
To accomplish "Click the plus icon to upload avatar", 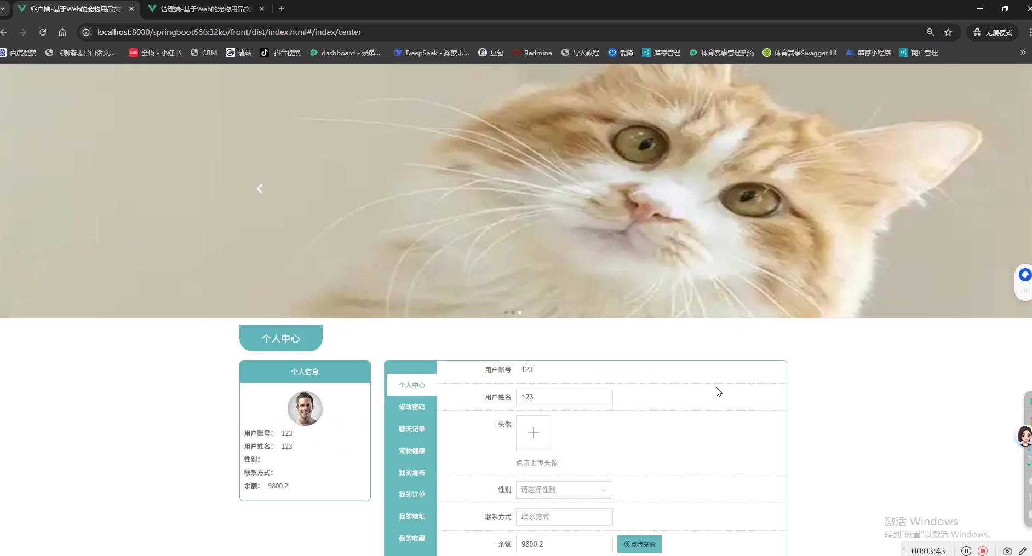I will [x=533, y=433].
